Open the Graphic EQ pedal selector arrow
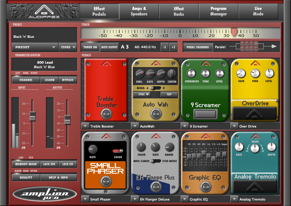The height and width of the screenshot is (206, 291). coord(185,199)
